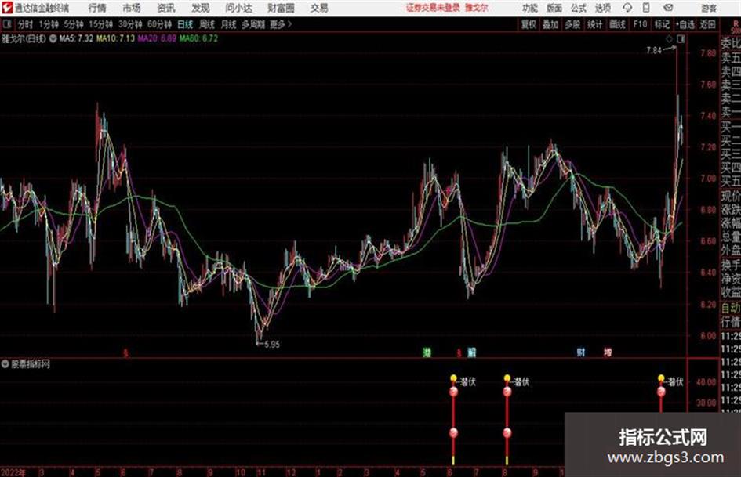
Task: Click the 叠加 overlay button
Action: 550,24
